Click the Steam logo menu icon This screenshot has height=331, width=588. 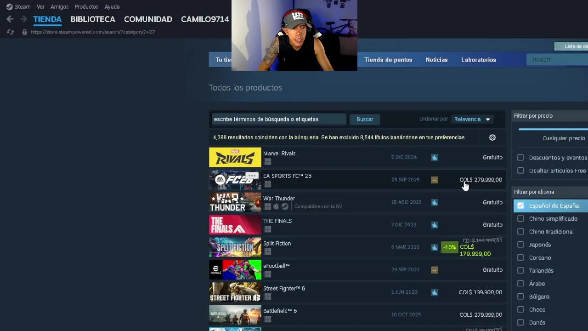[x=9, y=7]
